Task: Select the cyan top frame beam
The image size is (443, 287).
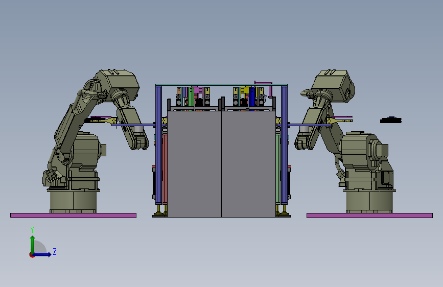Action: click(222, 85)
